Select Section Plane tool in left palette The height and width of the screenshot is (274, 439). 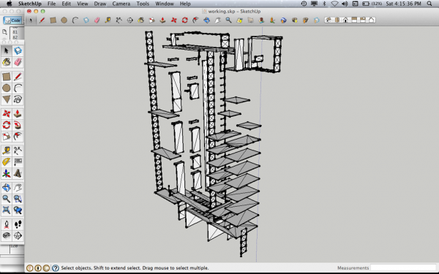point(18,236)
